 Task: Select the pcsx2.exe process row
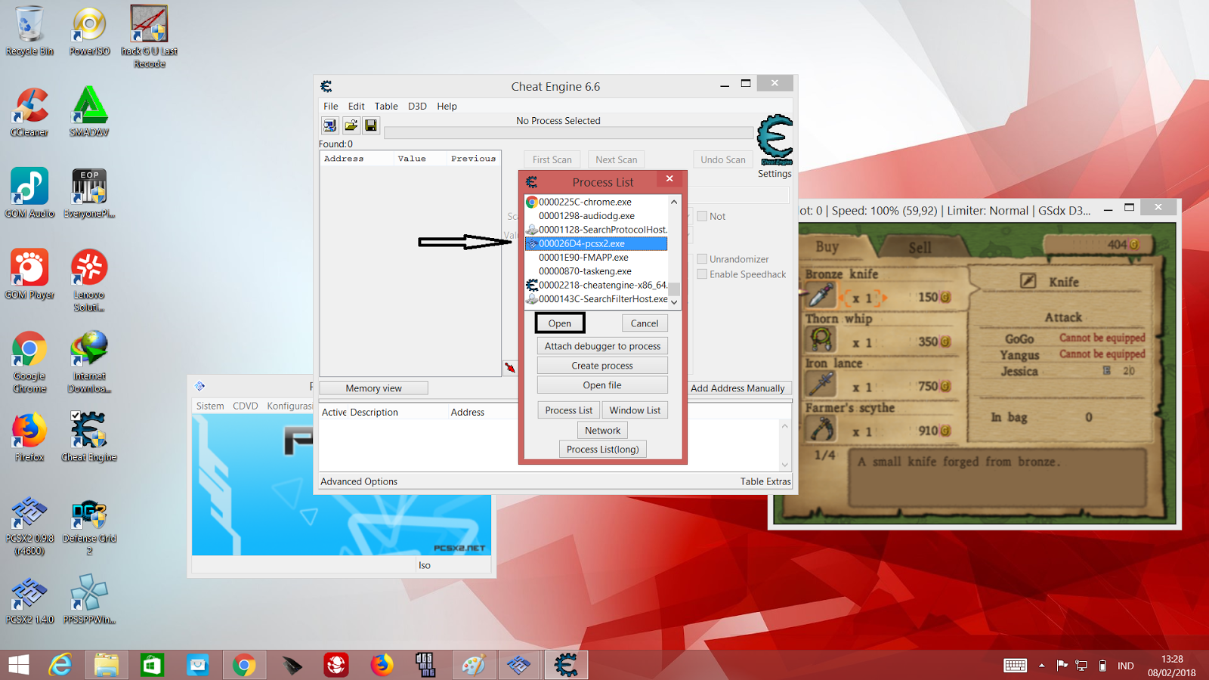pos(596,243)
